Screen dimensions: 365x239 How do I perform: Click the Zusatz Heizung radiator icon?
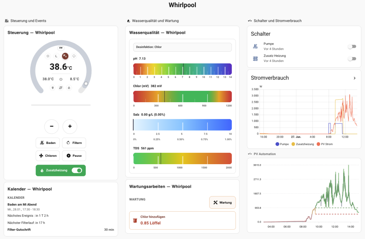[x=255, y=58]
